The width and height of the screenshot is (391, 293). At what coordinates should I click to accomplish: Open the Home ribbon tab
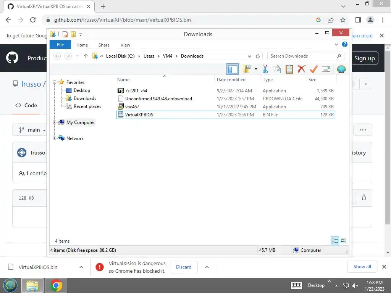pyautogui.click(x=82, y=45)
